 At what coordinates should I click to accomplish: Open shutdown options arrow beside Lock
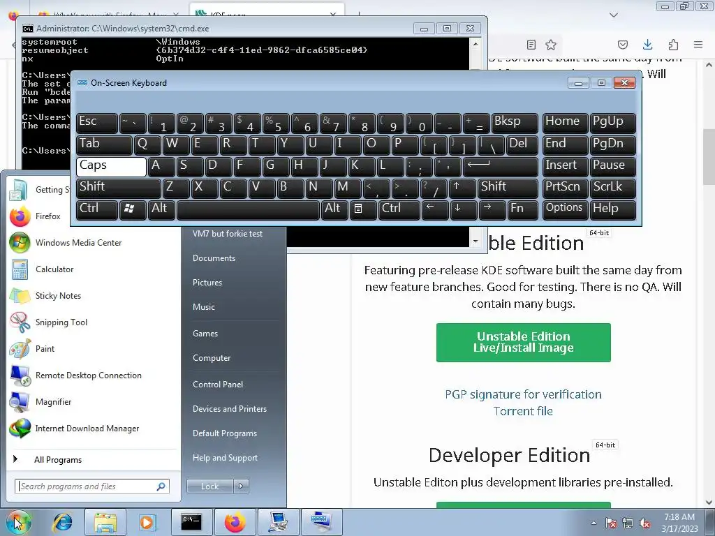pos(241,486)
